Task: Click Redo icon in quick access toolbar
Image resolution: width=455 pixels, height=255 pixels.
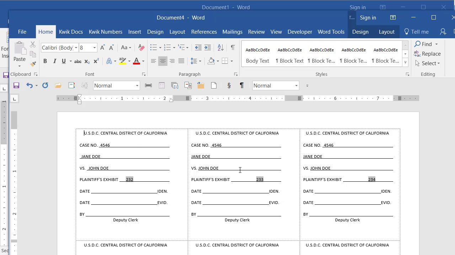Action: pos(45,85)
